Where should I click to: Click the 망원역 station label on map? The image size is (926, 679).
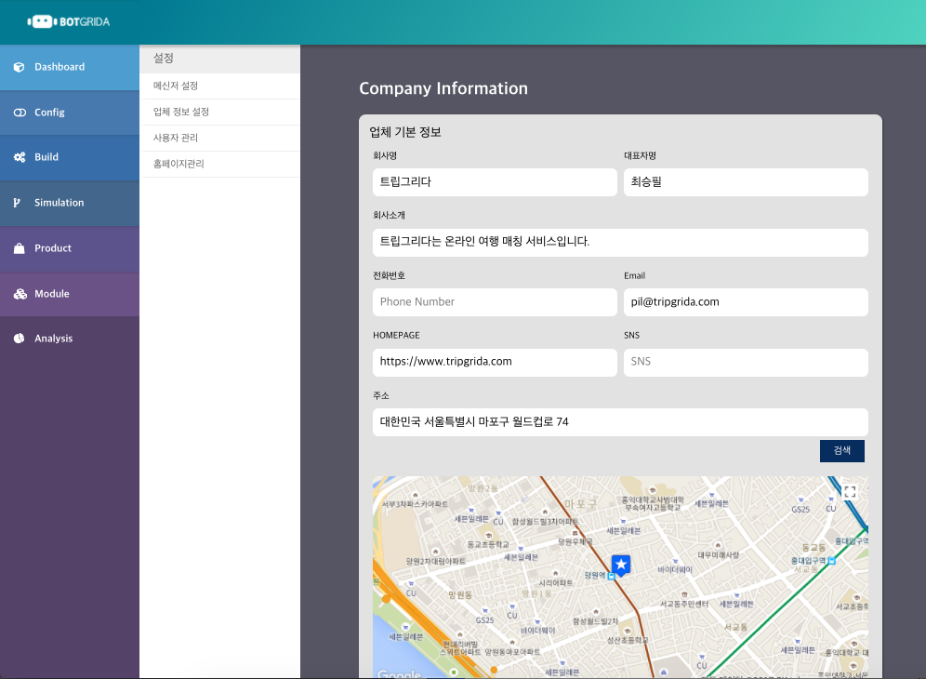click(x=595, y=575)
